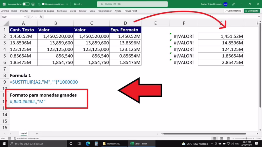Open the Archivo menu
Image resolution: width=262 pixels, height=147 pixels.
click(5, 11)
